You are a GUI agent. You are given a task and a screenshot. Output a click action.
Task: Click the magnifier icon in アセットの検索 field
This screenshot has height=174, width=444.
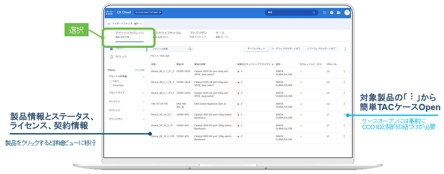pos(190,49)
